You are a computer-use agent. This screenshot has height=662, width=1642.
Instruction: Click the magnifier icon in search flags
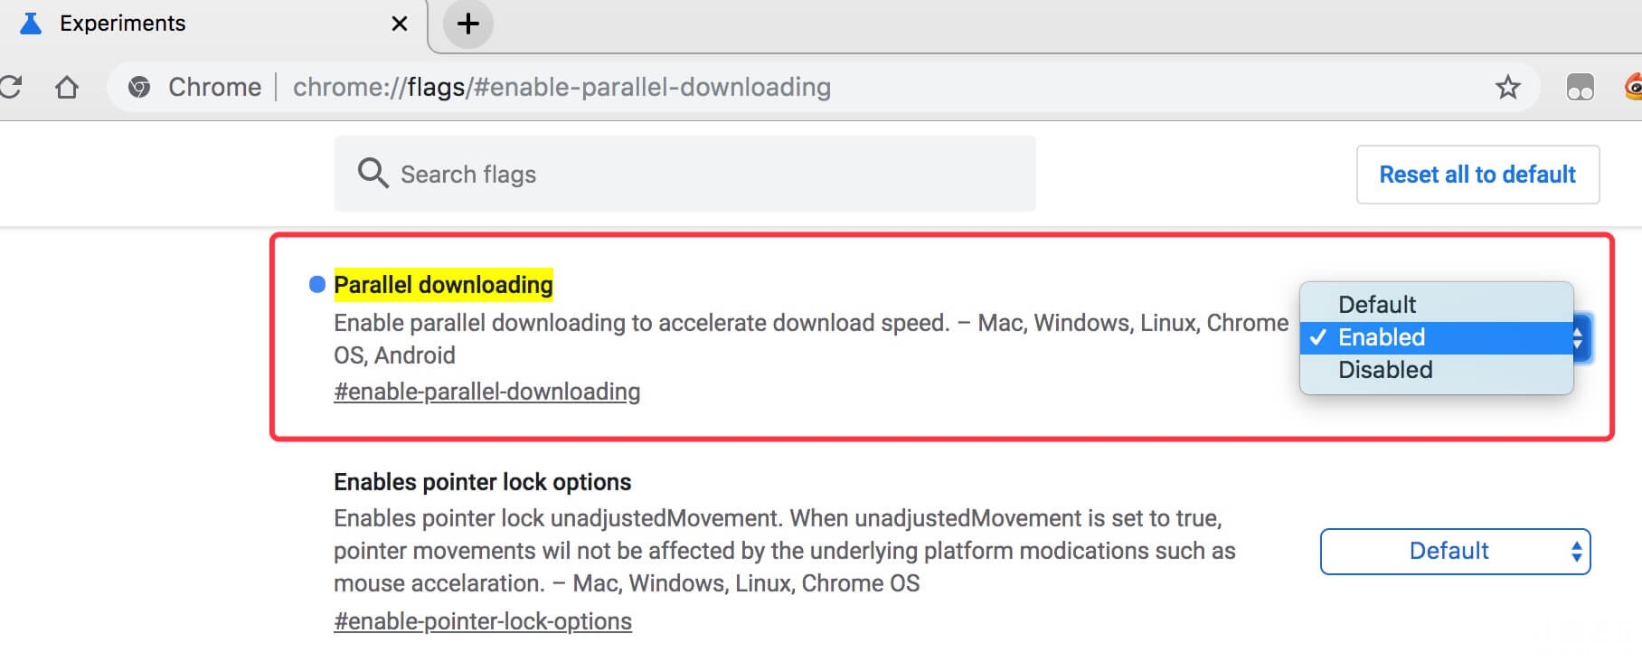point(373,173)
